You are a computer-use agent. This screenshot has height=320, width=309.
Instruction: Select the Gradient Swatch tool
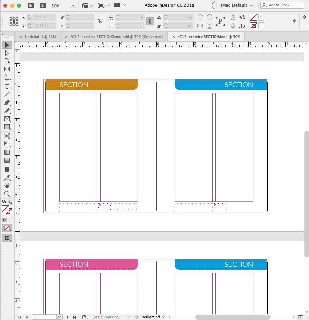[7, 152]
